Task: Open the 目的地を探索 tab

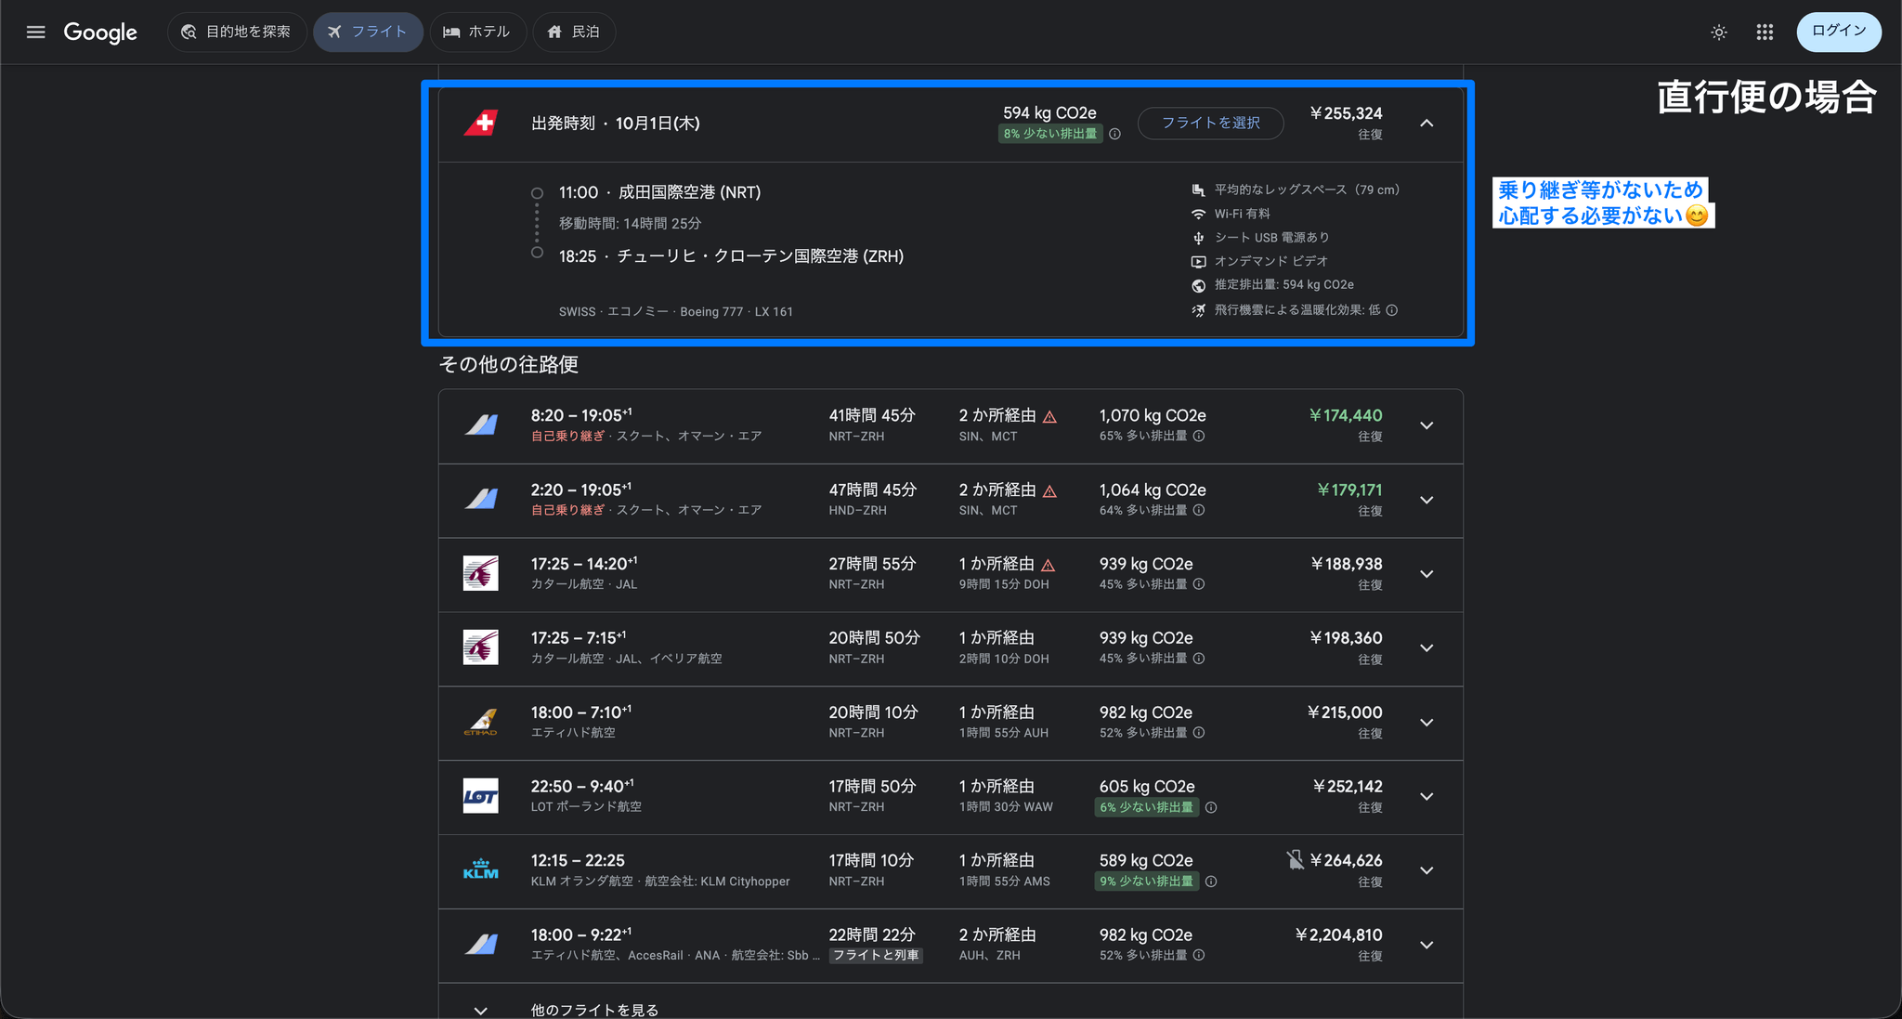Action: tap(237, 32)
